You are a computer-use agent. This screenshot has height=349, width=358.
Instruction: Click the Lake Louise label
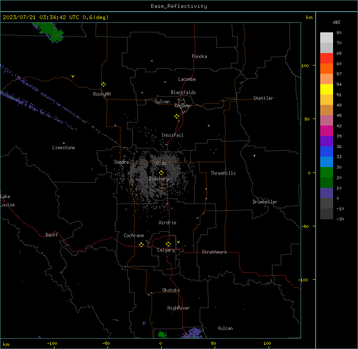(7, 201)
